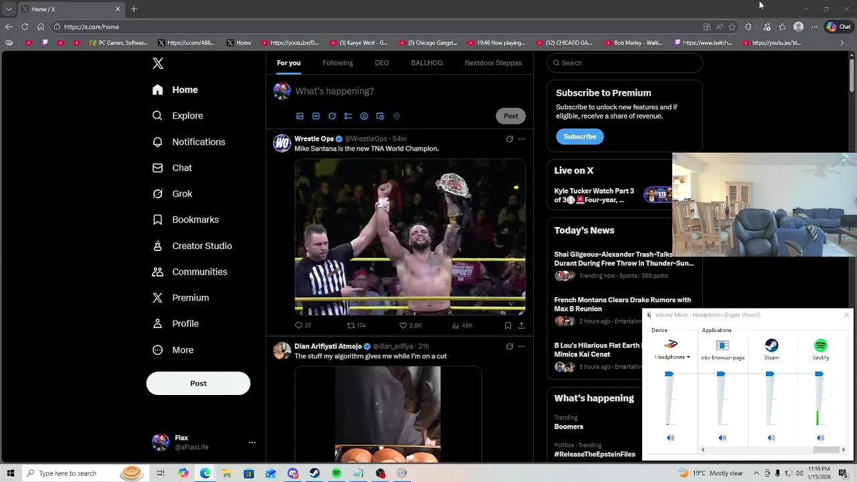Switch to the Nextdoor Steppas tab
Viewport: 857px width, 482px height.
(x=493, y=63)
